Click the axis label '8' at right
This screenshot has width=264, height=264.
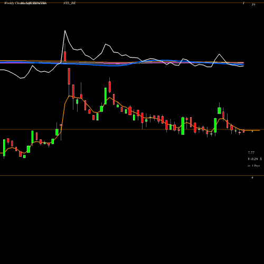[x=252, y=131]
